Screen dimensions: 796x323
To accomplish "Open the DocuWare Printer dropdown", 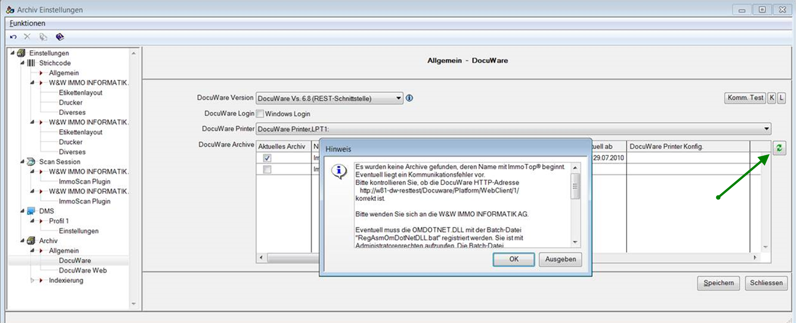I will tap(766, 129).
